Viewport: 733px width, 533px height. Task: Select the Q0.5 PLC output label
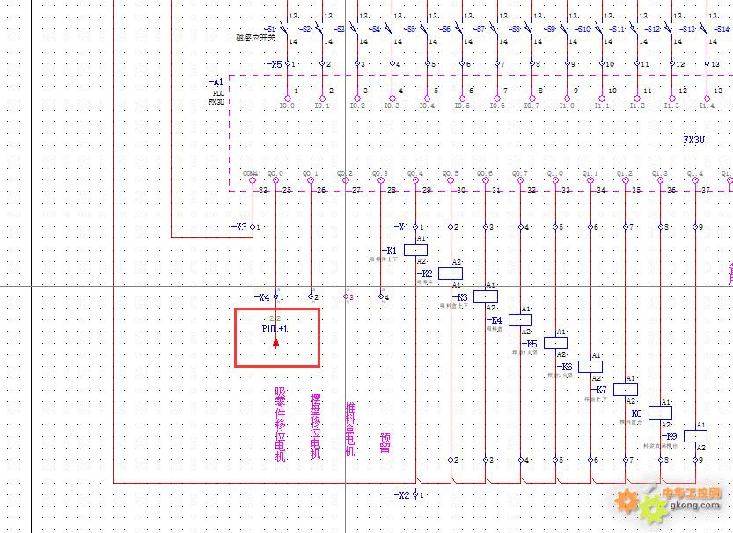click(451, 173)
